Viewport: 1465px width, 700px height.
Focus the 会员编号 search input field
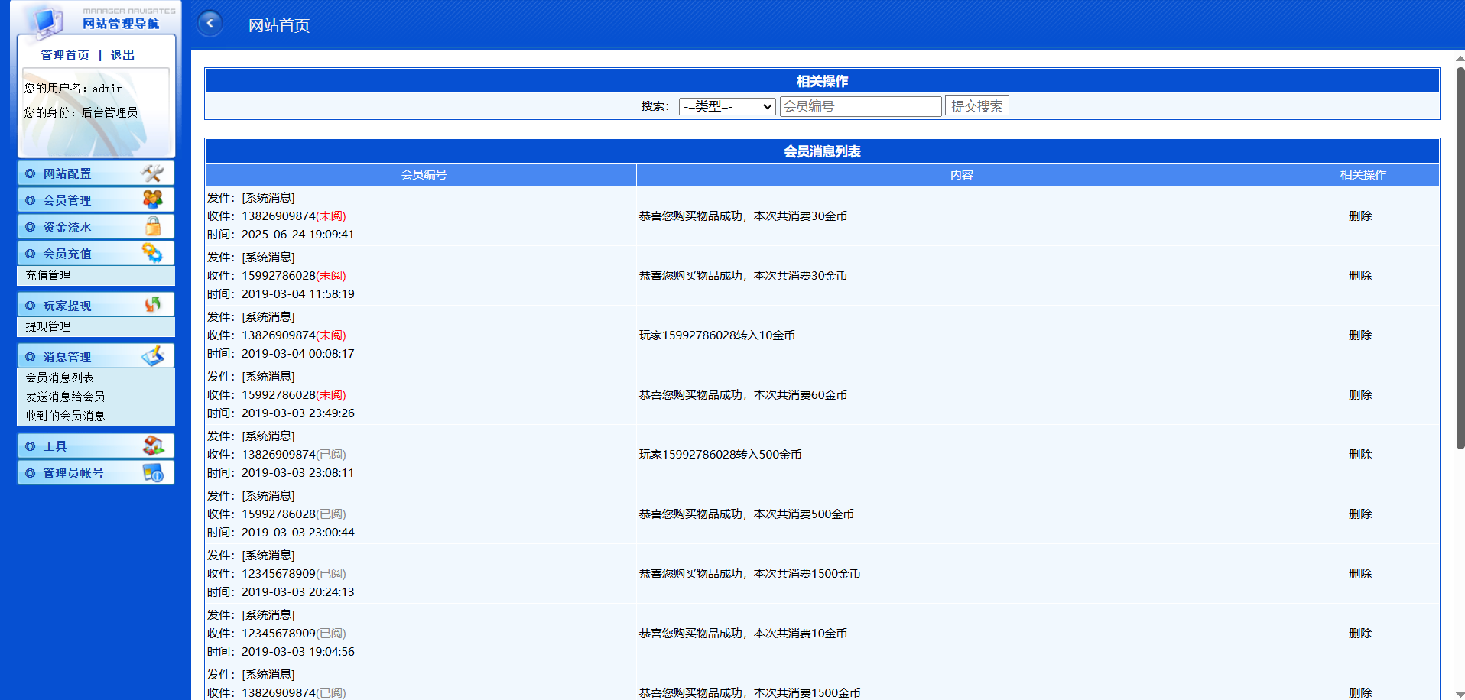tap(860, 106)
